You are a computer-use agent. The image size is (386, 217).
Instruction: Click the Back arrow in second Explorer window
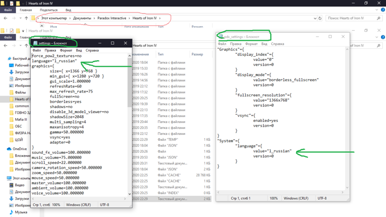click(x=5, y=45)
